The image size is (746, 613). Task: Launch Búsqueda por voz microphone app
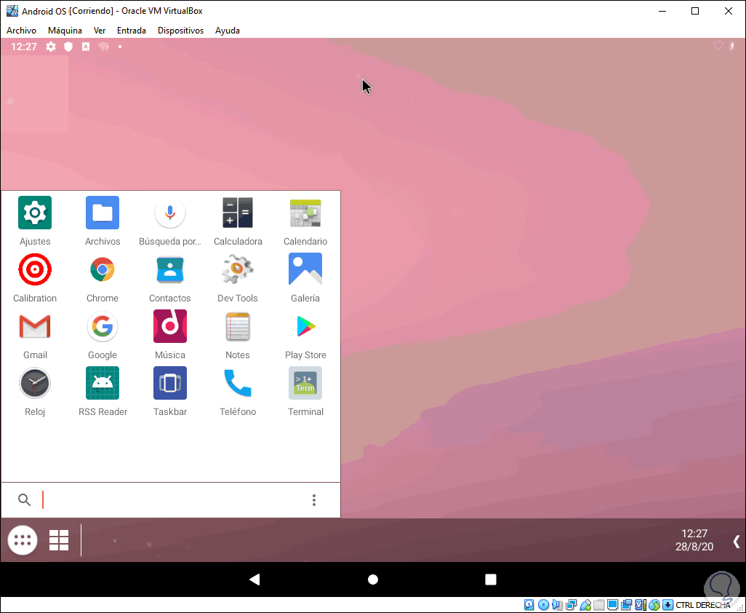[170, 221]
